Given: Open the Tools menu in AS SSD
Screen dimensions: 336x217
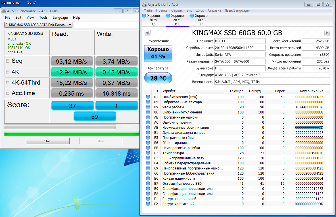Looking at the screenshot, I should pos(43,18).
